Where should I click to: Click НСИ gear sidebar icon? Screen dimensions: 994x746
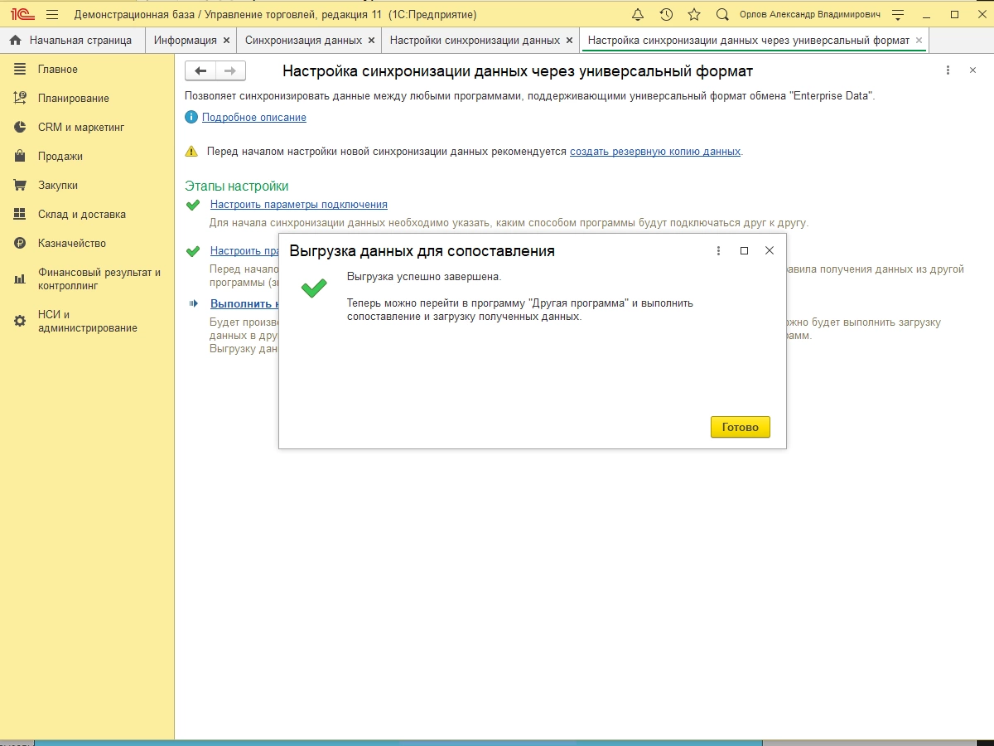click(x=20, y=321)
